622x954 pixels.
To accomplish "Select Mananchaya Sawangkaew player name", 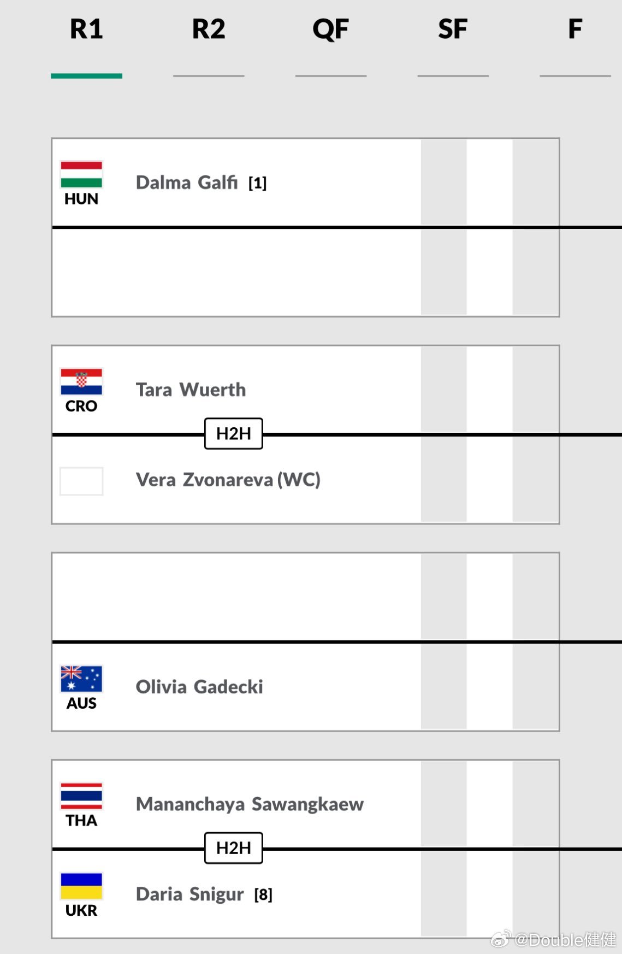I will tap(250, 804).
